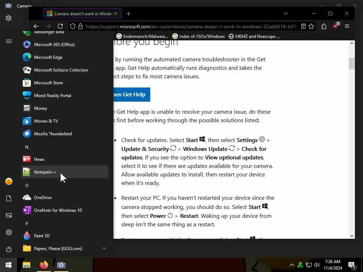
Task: Open list all tabs dropdown
Action: pos(286,13)
